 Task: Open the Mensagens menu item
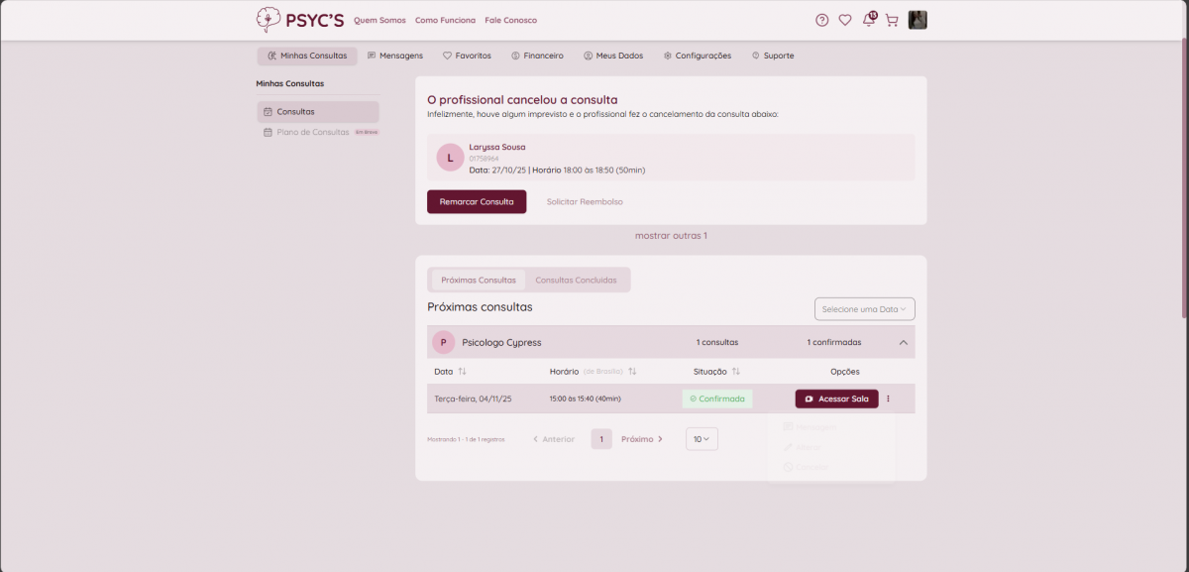click(x=395, y=56)
